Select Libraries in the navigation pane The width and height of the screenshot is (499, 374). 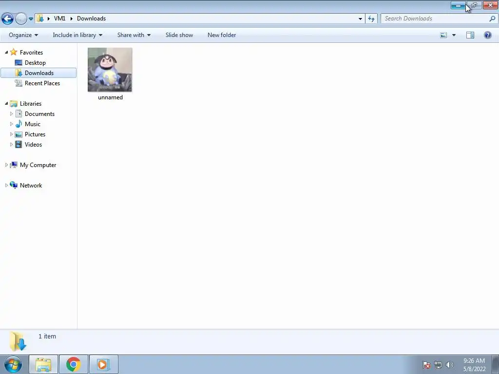coord(31,103)
